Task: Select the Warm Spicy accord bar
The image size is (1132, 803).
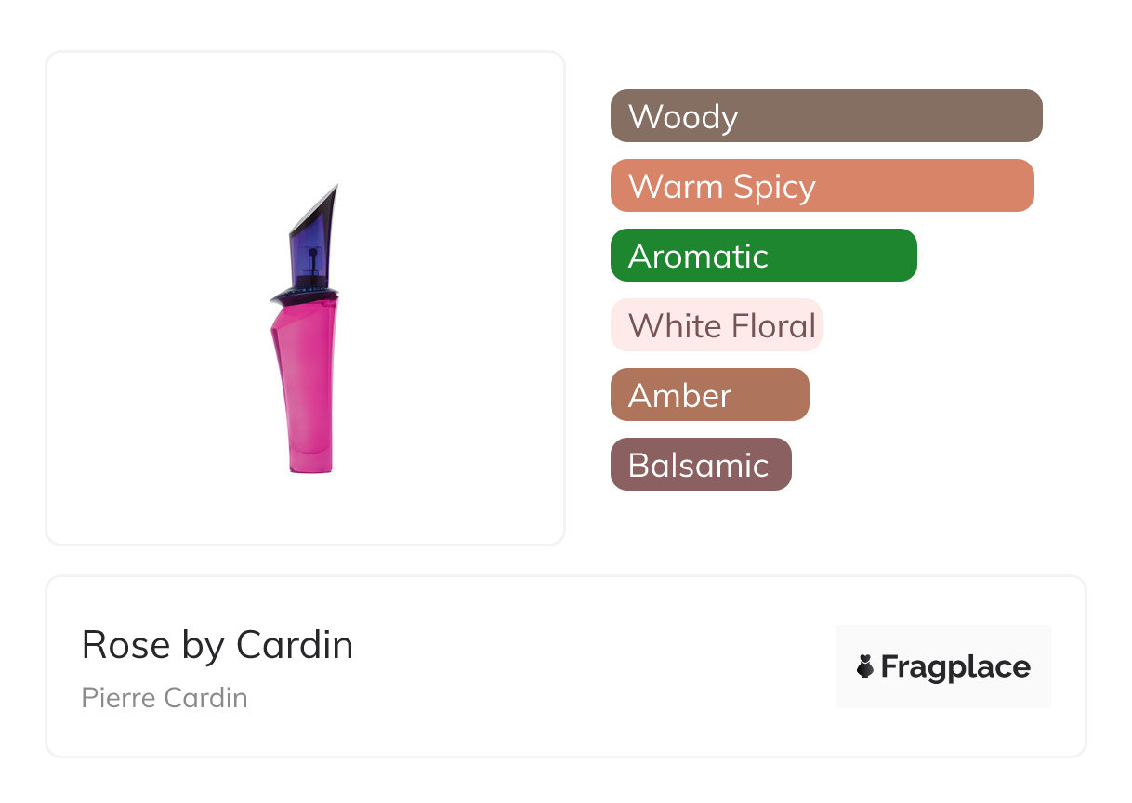Action: tap(822, 186)
